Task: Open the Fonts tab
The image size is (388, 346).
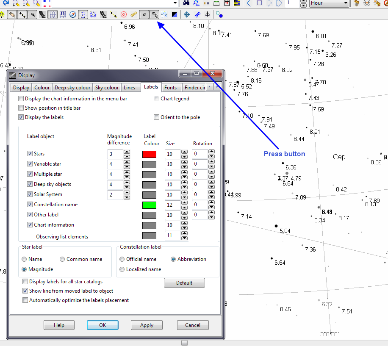Action: (171, 88)
